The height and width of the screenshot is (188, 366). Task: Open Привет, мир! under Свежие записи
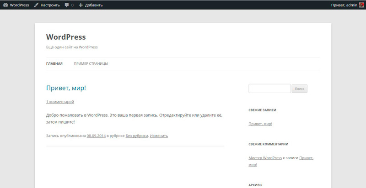(x=260, y=124)
